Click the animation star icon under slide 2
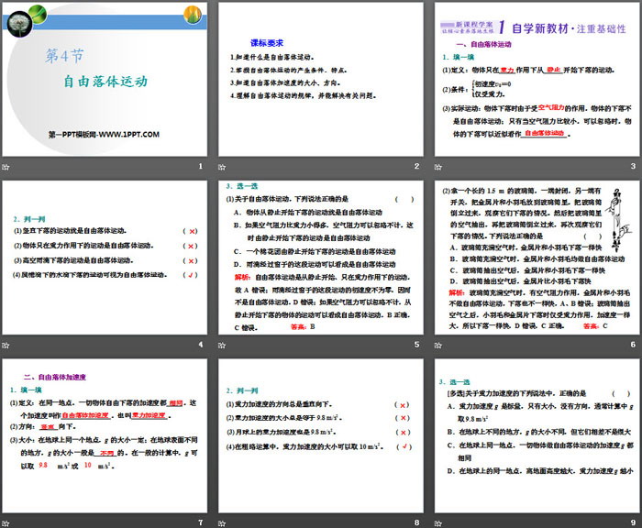 [x=223, y=166]
